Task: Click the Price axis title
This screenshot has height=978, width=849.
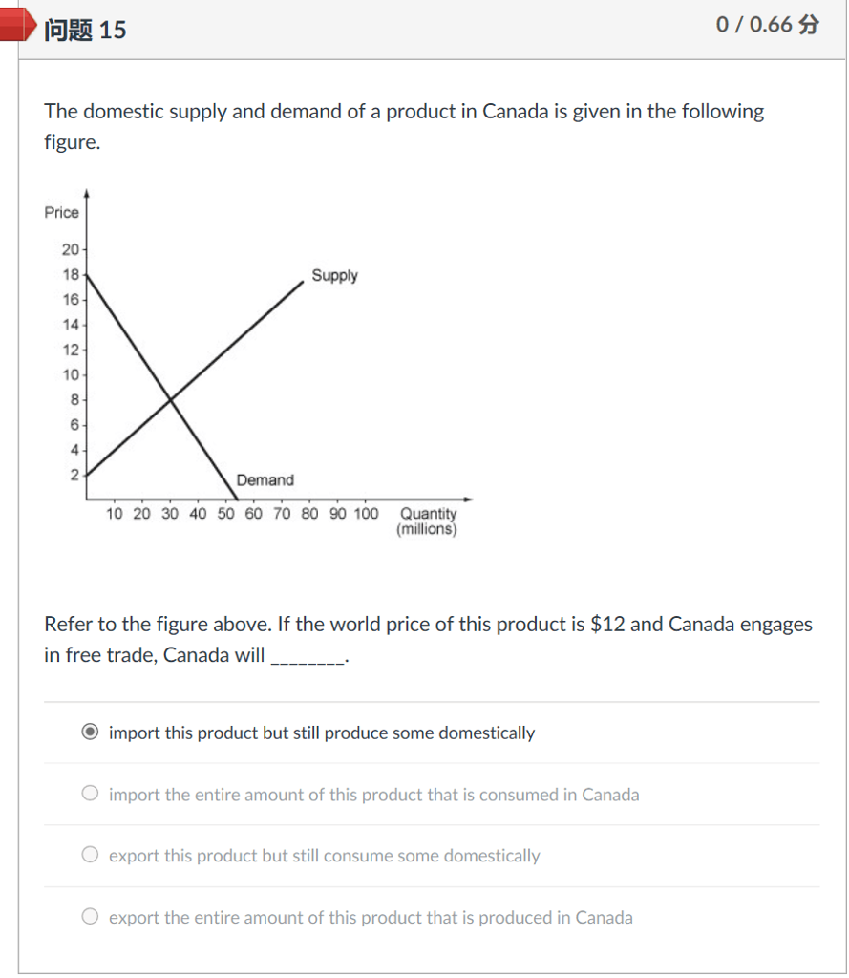Action: [x=61, y=212]
